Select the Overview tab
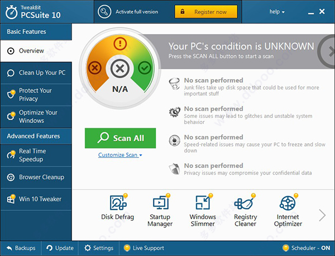335x256 pixels. pyautogui.click(x=36, y=51)
